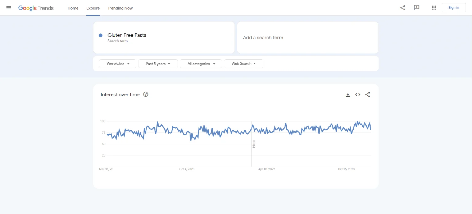
Task: Click the Sign in button
Action: click(x=454, y=8)
